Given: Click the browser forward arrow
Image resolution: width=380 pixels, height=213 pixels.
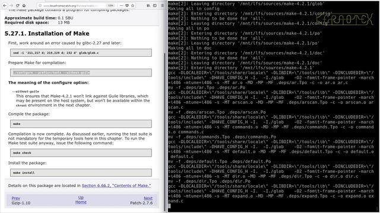Looking at the screenshot, I should (x=11, y=5).
